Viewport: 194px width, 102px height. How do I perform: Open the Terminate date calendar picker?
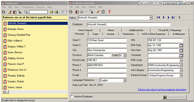pyautogui.click(x=181, y=55)
